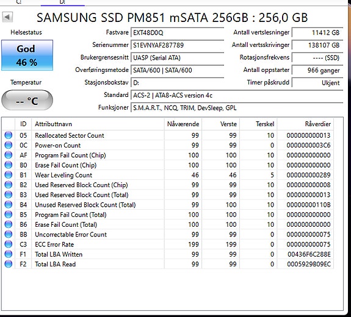351x317 pixels.
Task: Click the rotation rate value ---- (SSD)
Action: click(x=317, y=58)
